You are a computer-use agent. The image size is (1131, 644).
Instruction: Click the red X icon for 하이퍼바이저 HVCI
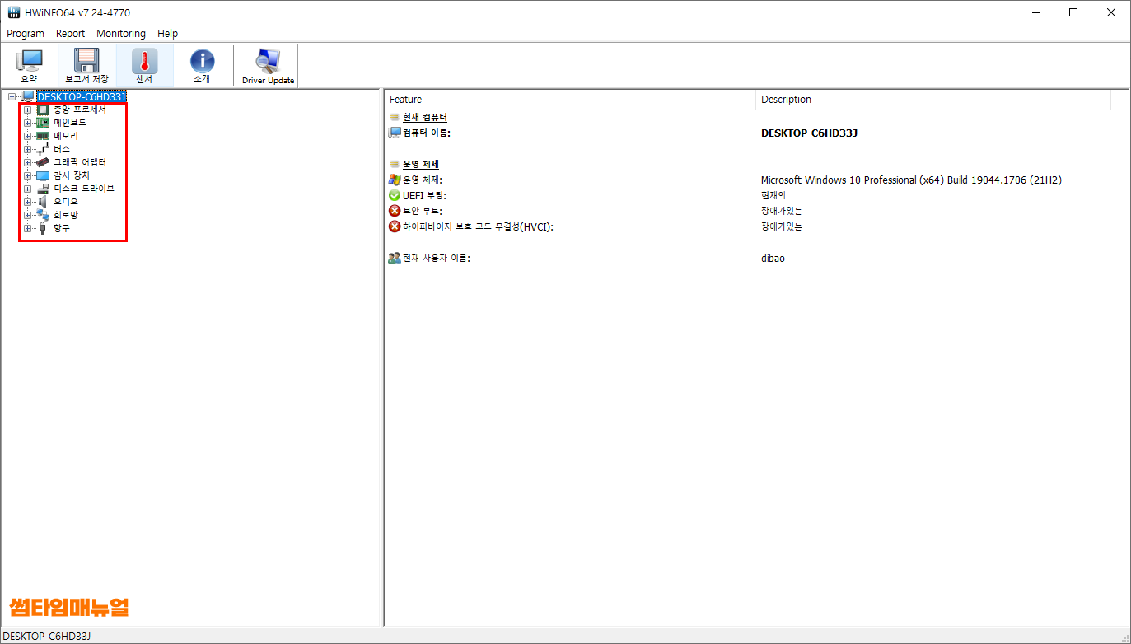[395, 226]
